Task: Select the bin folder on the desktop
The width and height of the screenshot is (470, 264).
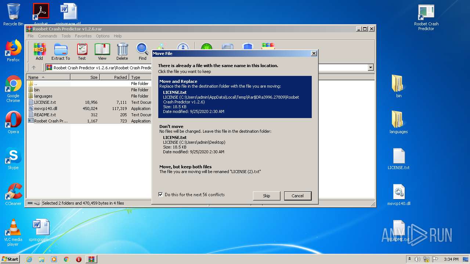Action: point(399,87)
